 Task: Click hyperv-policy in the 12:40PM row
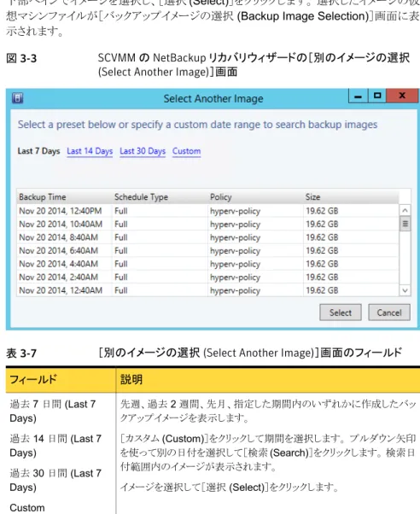pyautogui.click(x=235, y=211)
